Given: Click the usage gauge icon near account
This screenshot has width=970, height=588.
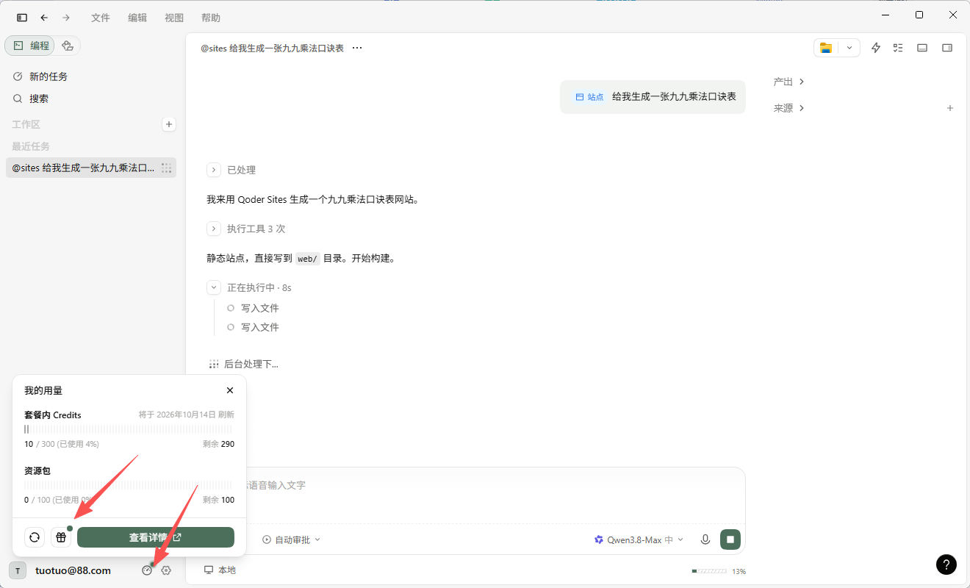Looking at the screenshot, I should 147,570.
